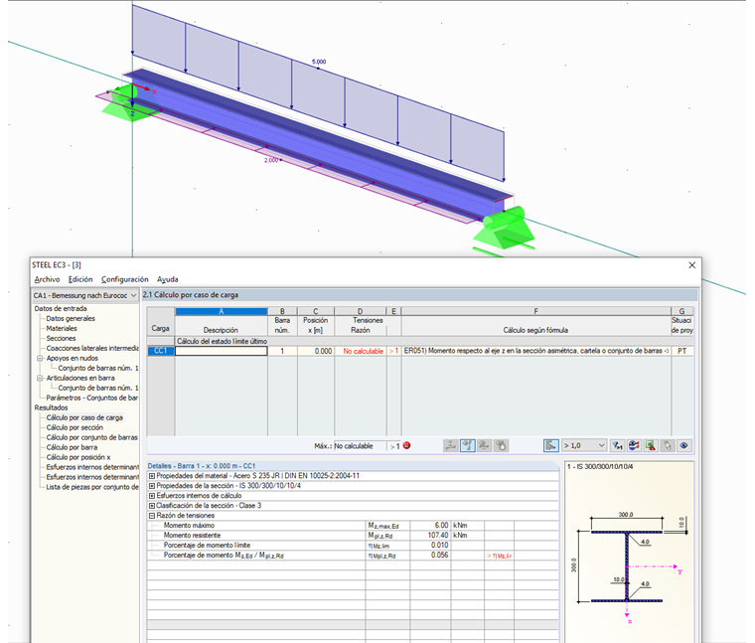Click the 5.000 load value label in model

tap(319, 62)
